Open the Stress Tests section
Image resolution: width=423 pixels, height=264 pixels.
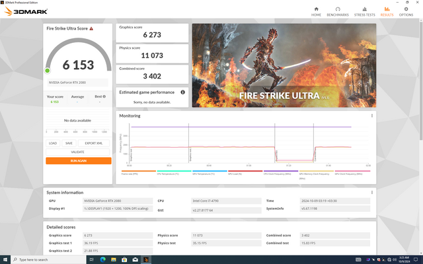click(363, 11)
